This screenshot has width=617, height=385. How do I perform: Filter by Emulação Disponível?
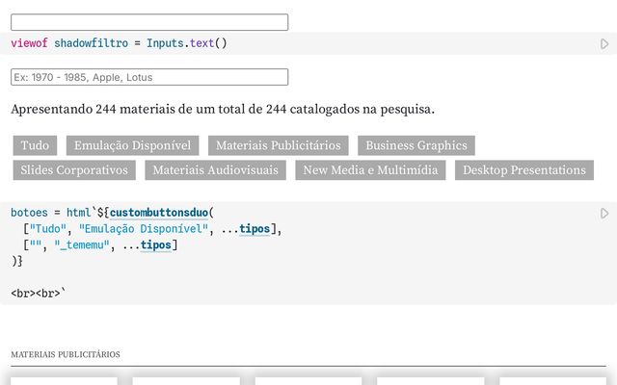coord(133,145)
